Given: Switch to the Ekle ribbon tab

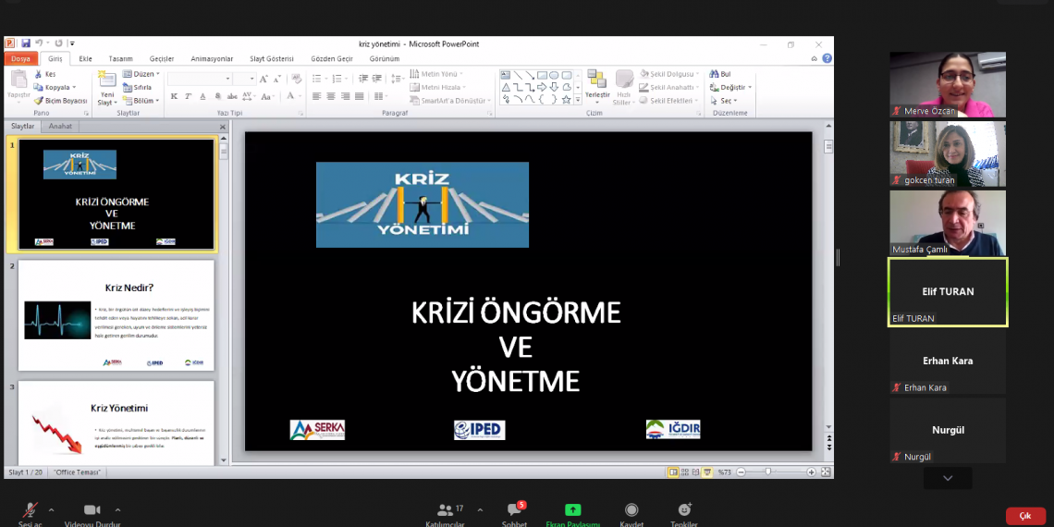Looking at the screenshot, I should coord(85,59).
